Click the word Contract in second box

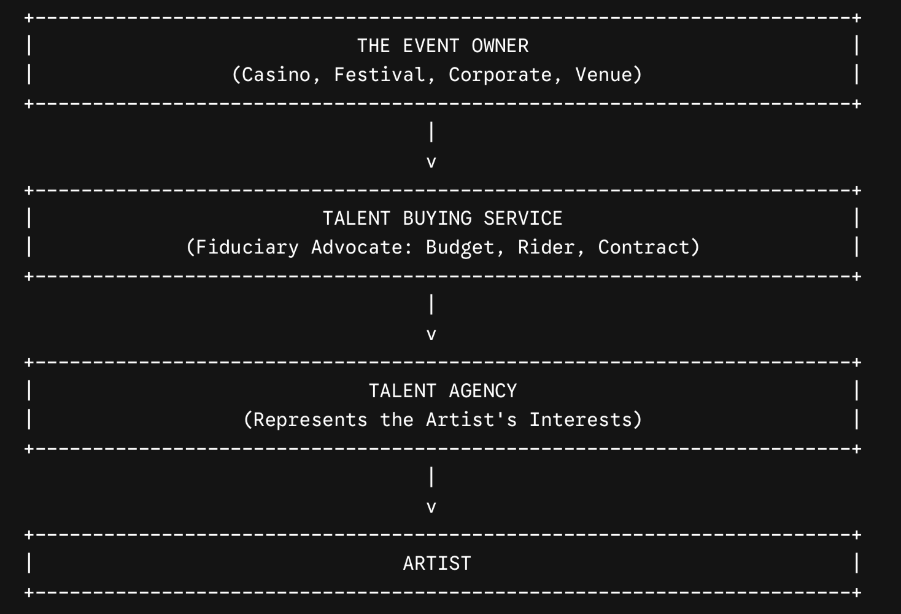tap(644, 247)
